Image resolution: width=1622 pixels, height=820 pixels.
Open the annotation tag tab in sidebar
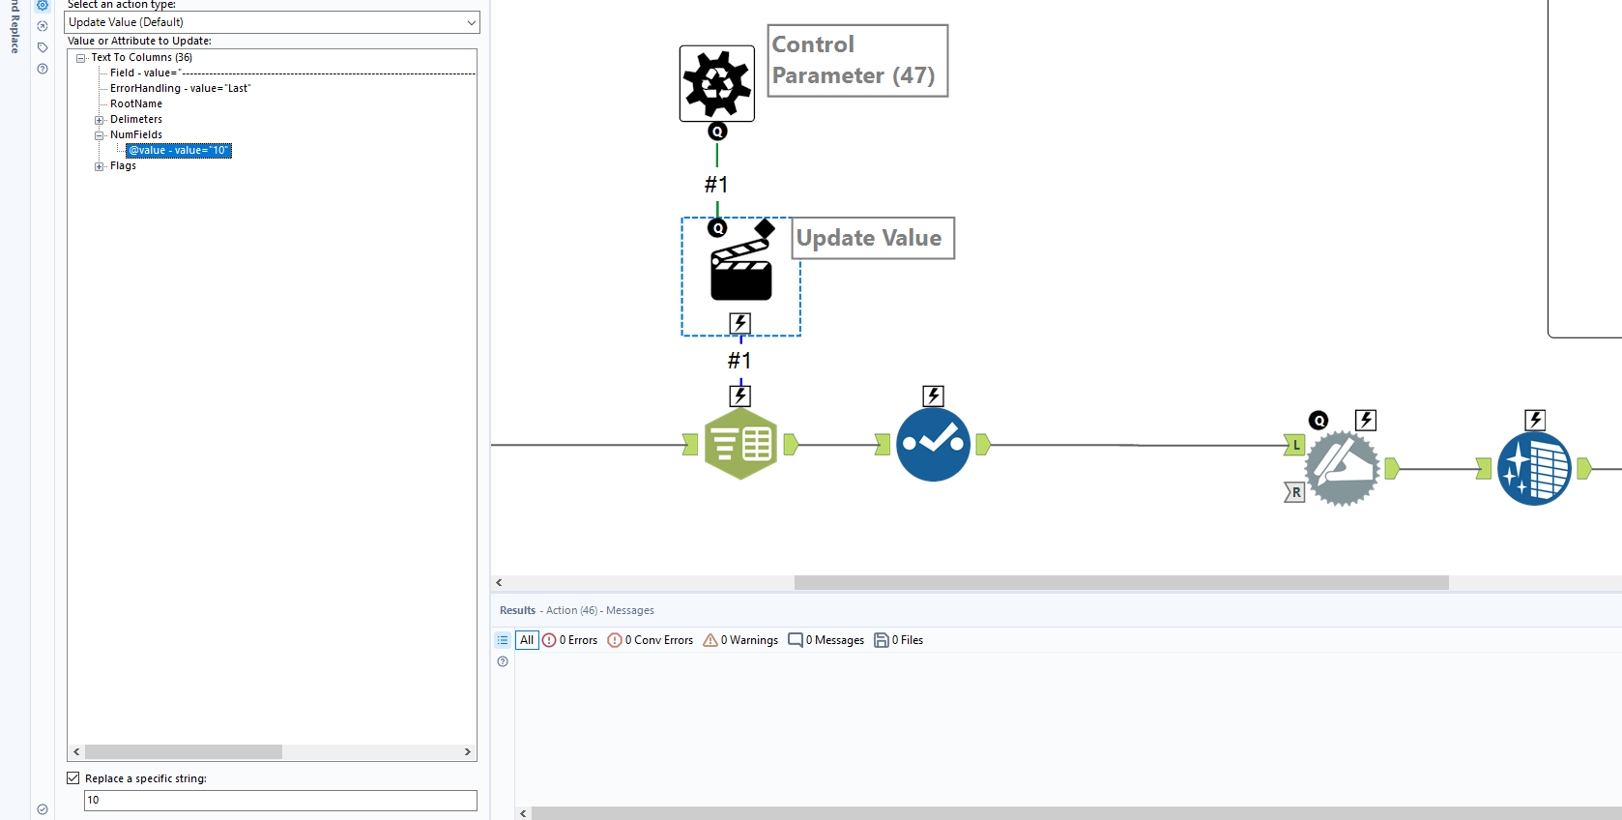(43, 47)
